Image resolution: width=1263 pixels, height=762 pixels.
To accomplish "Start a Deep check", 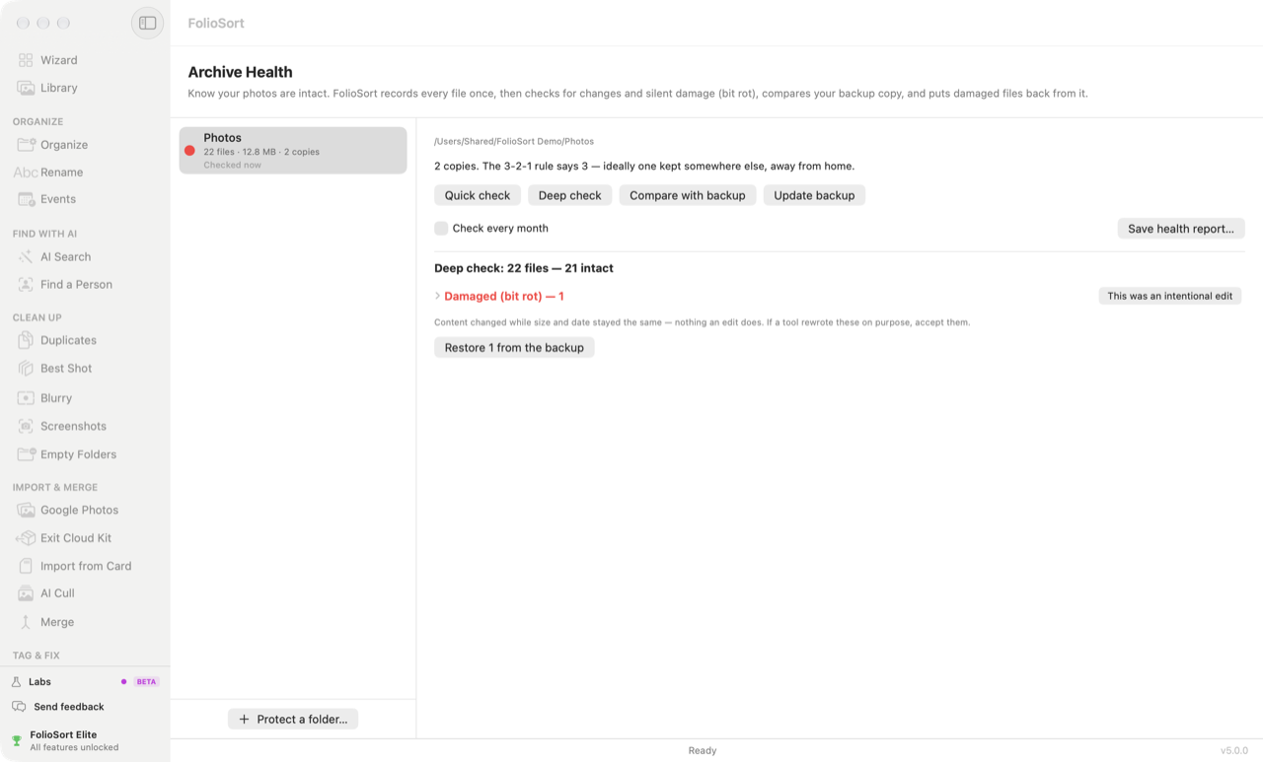I will click(x=570, y=195).
